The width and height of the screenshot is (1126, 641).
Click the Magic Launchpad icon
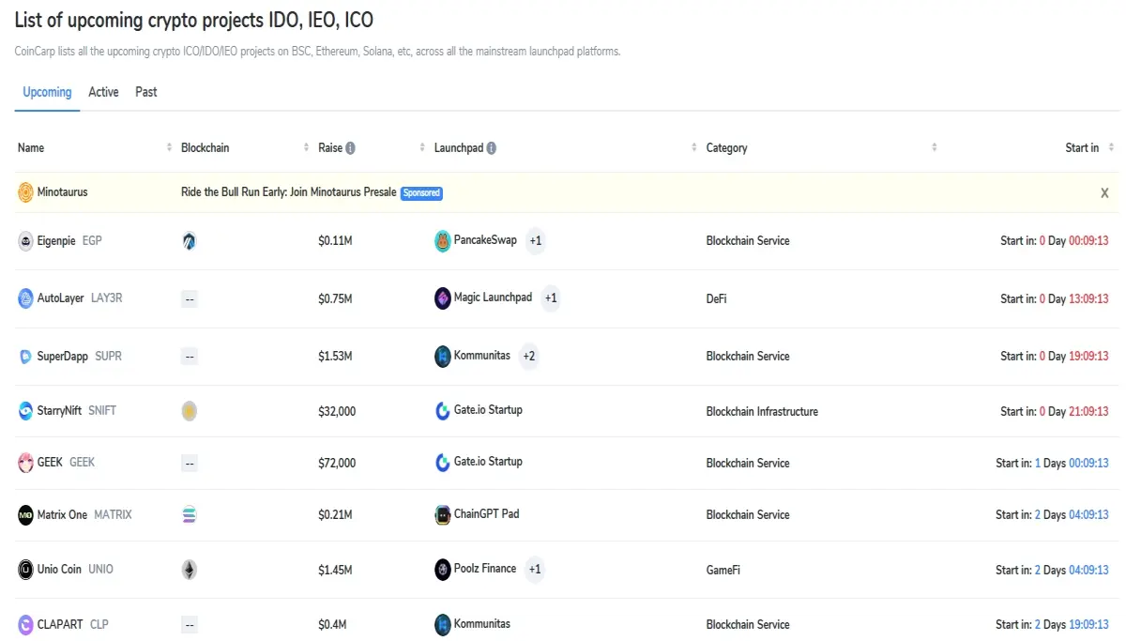(443, 298)
